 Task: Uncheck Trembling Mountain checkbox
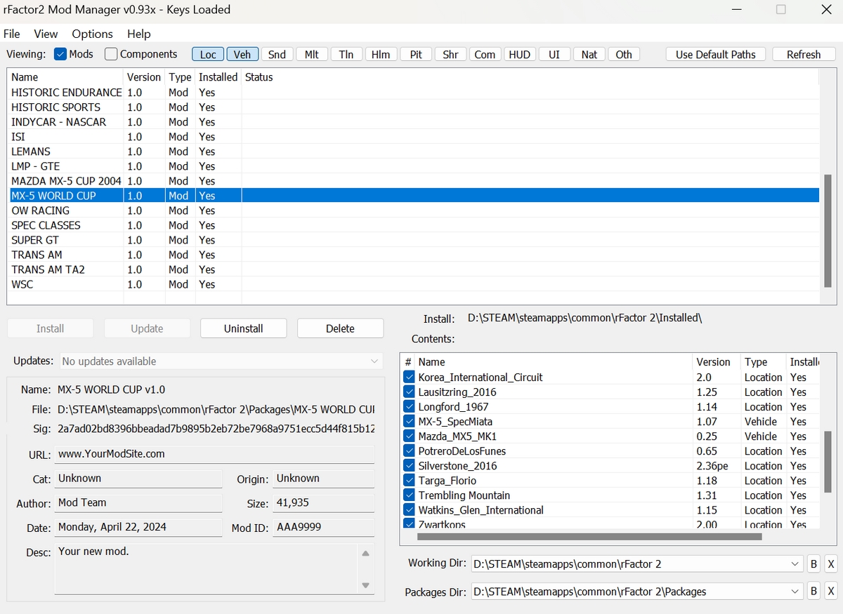(x=410, y=495)
